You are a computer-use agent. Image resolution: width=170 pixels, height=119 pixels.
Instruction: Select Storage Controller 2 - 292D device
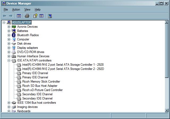pos(63,69)
